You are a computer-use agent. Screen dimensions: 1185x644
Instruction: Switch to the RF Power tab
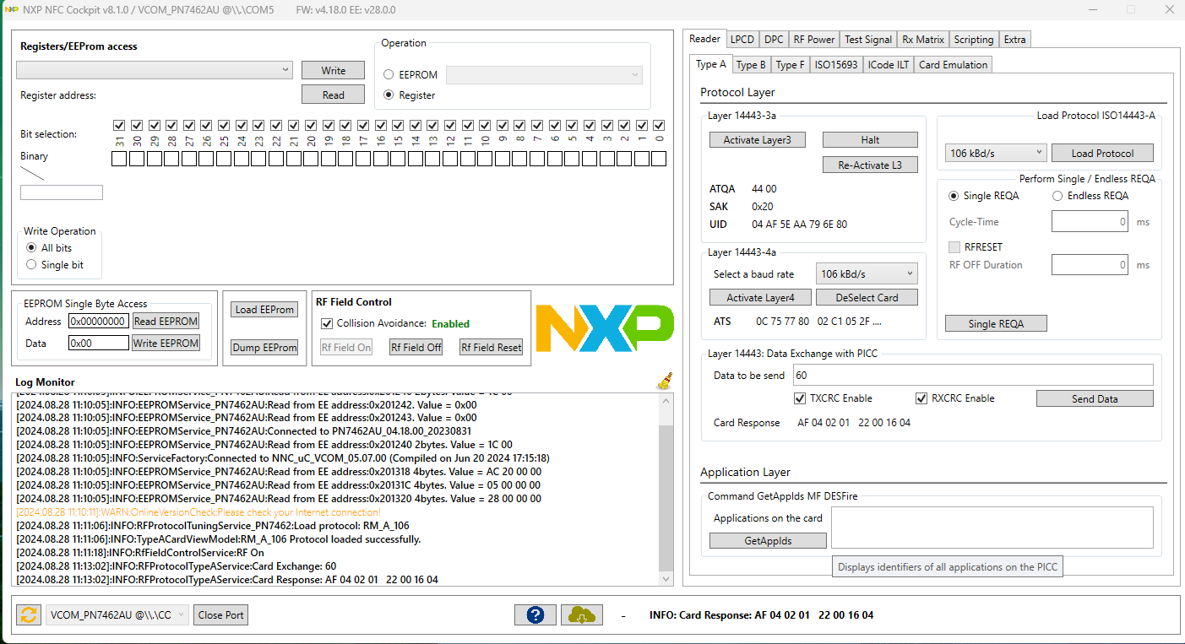point(813,39)
